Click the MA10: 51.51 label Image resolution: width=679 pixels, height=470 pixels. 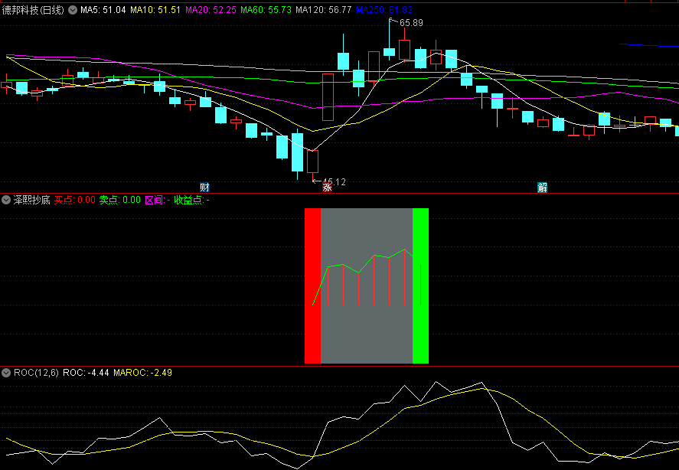click(155, 10)
